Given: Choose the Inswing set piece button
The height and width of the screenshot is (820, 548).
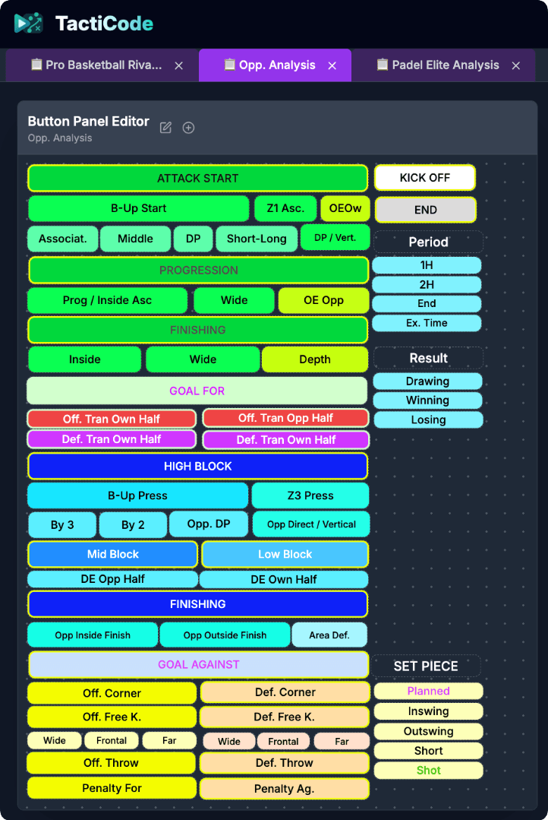Looking at the screenshot, I should click(428, 711).
